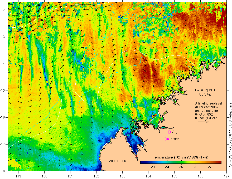
Task: Click longitude axis label 119
Action: [18, 176]
